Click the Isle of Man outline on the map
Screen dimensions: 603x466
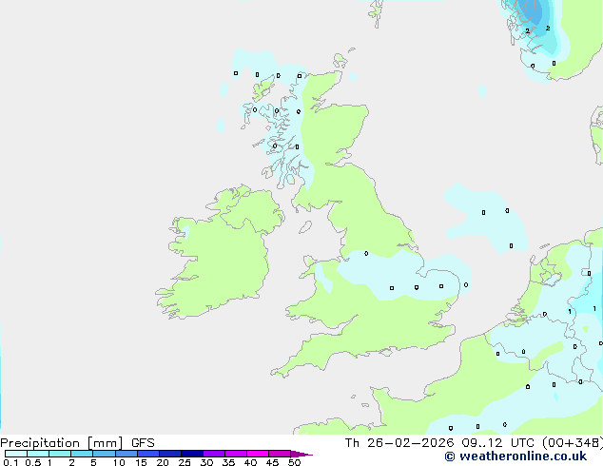pos(305,227)
